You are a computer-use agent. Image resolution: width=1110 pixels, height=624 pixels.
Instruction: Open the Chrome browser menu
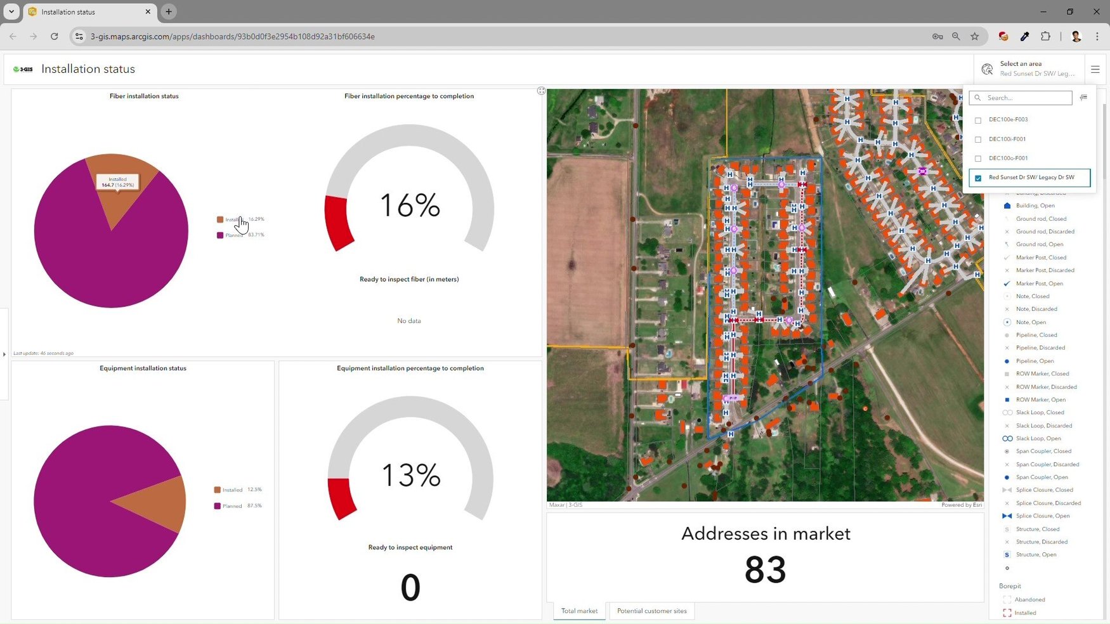point(1098,36)
